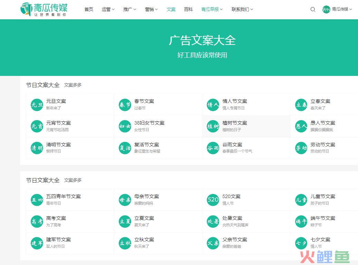358x265 pixels.
Task: Click the 骗骗你骗骗我 subtitle text
Action: (322, 130)
